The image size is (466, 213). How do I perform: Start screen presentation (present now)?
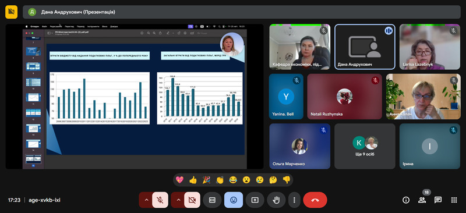pyautogui.click(x=255, y=200)
